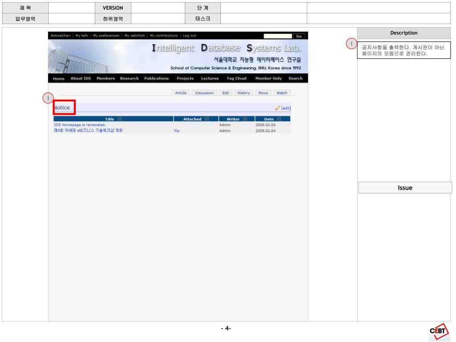View the History tab

pos(244,93)
